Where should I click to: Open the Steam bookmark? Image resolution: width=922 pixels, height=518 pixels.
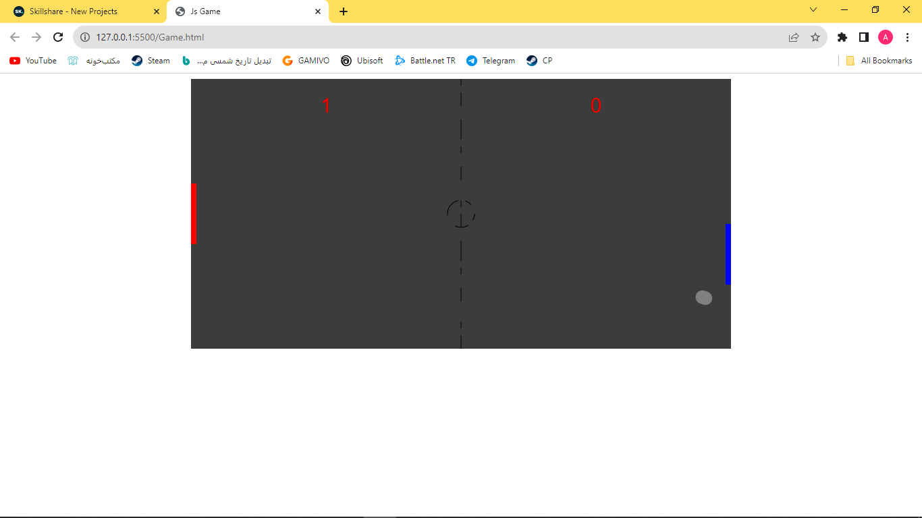click(x=151, y=61)
